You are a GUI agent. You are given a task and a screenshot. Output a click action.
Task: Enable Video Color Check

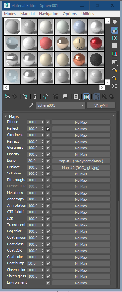coord(115,54)
